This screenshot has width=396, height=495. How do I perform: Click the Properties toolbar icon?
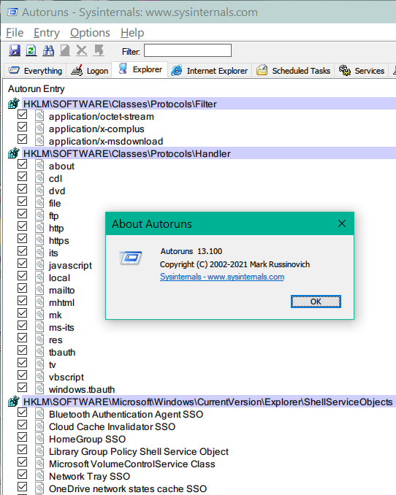coord(65,50)
